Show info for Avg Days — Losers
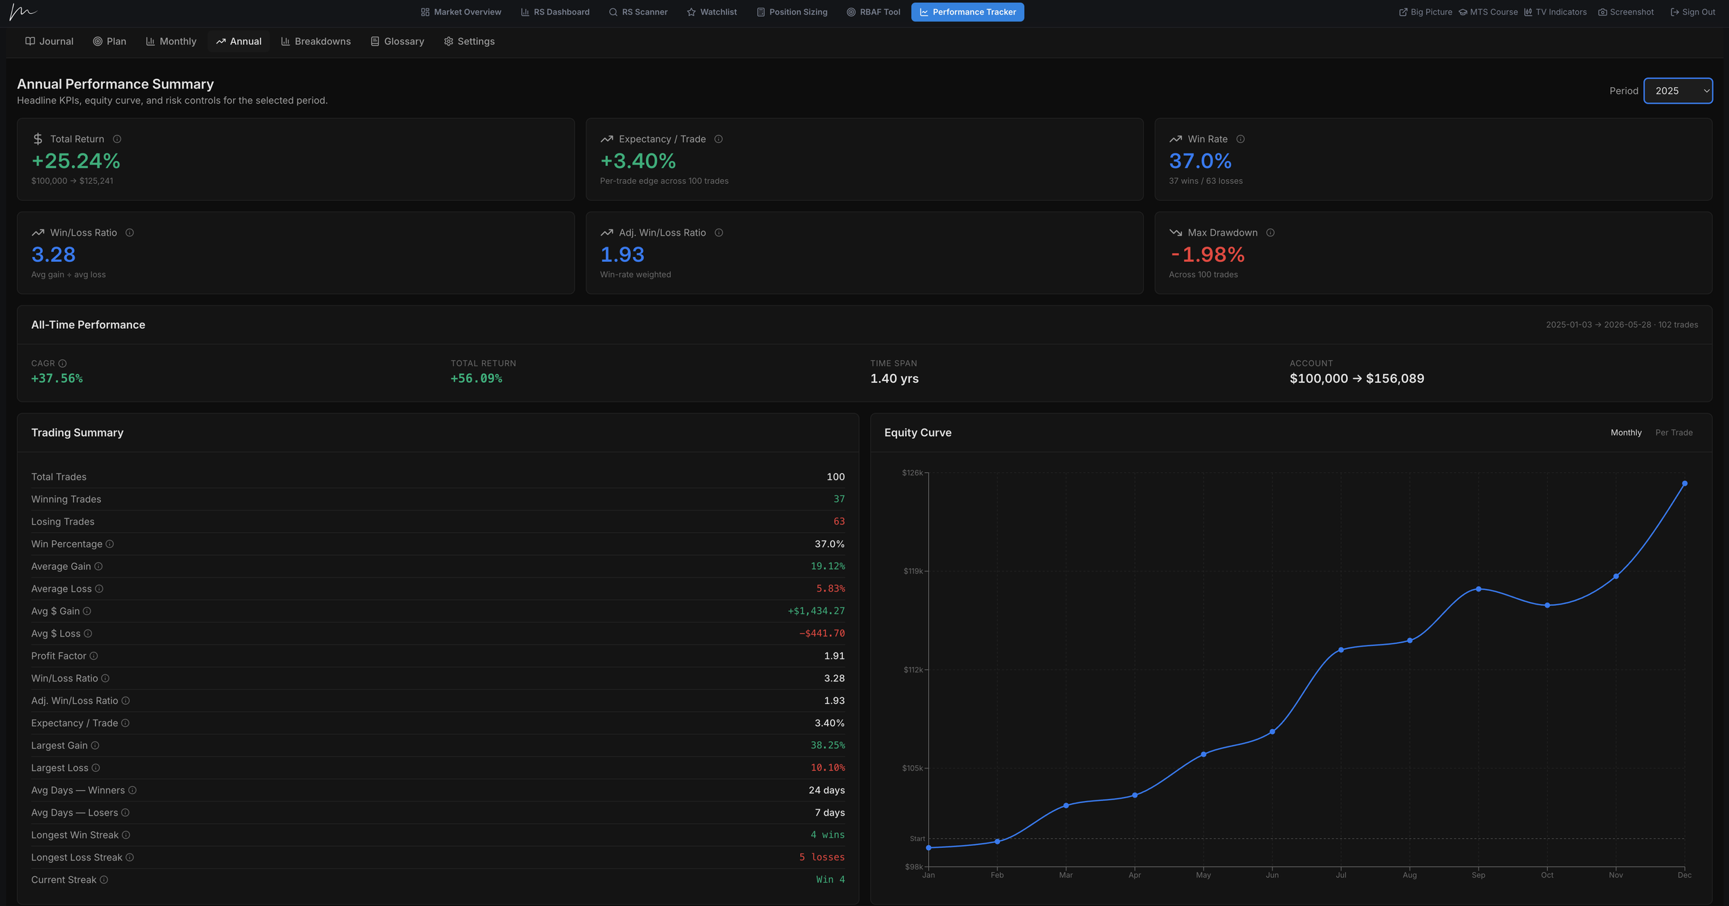1729x906 pixels. pos(125,813)
